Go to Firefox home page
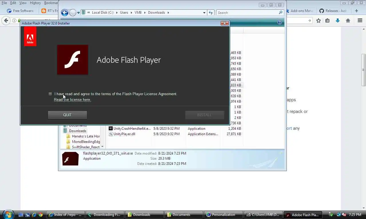The width and height of the screenshot is (366, 219). [x=348, y=21]
